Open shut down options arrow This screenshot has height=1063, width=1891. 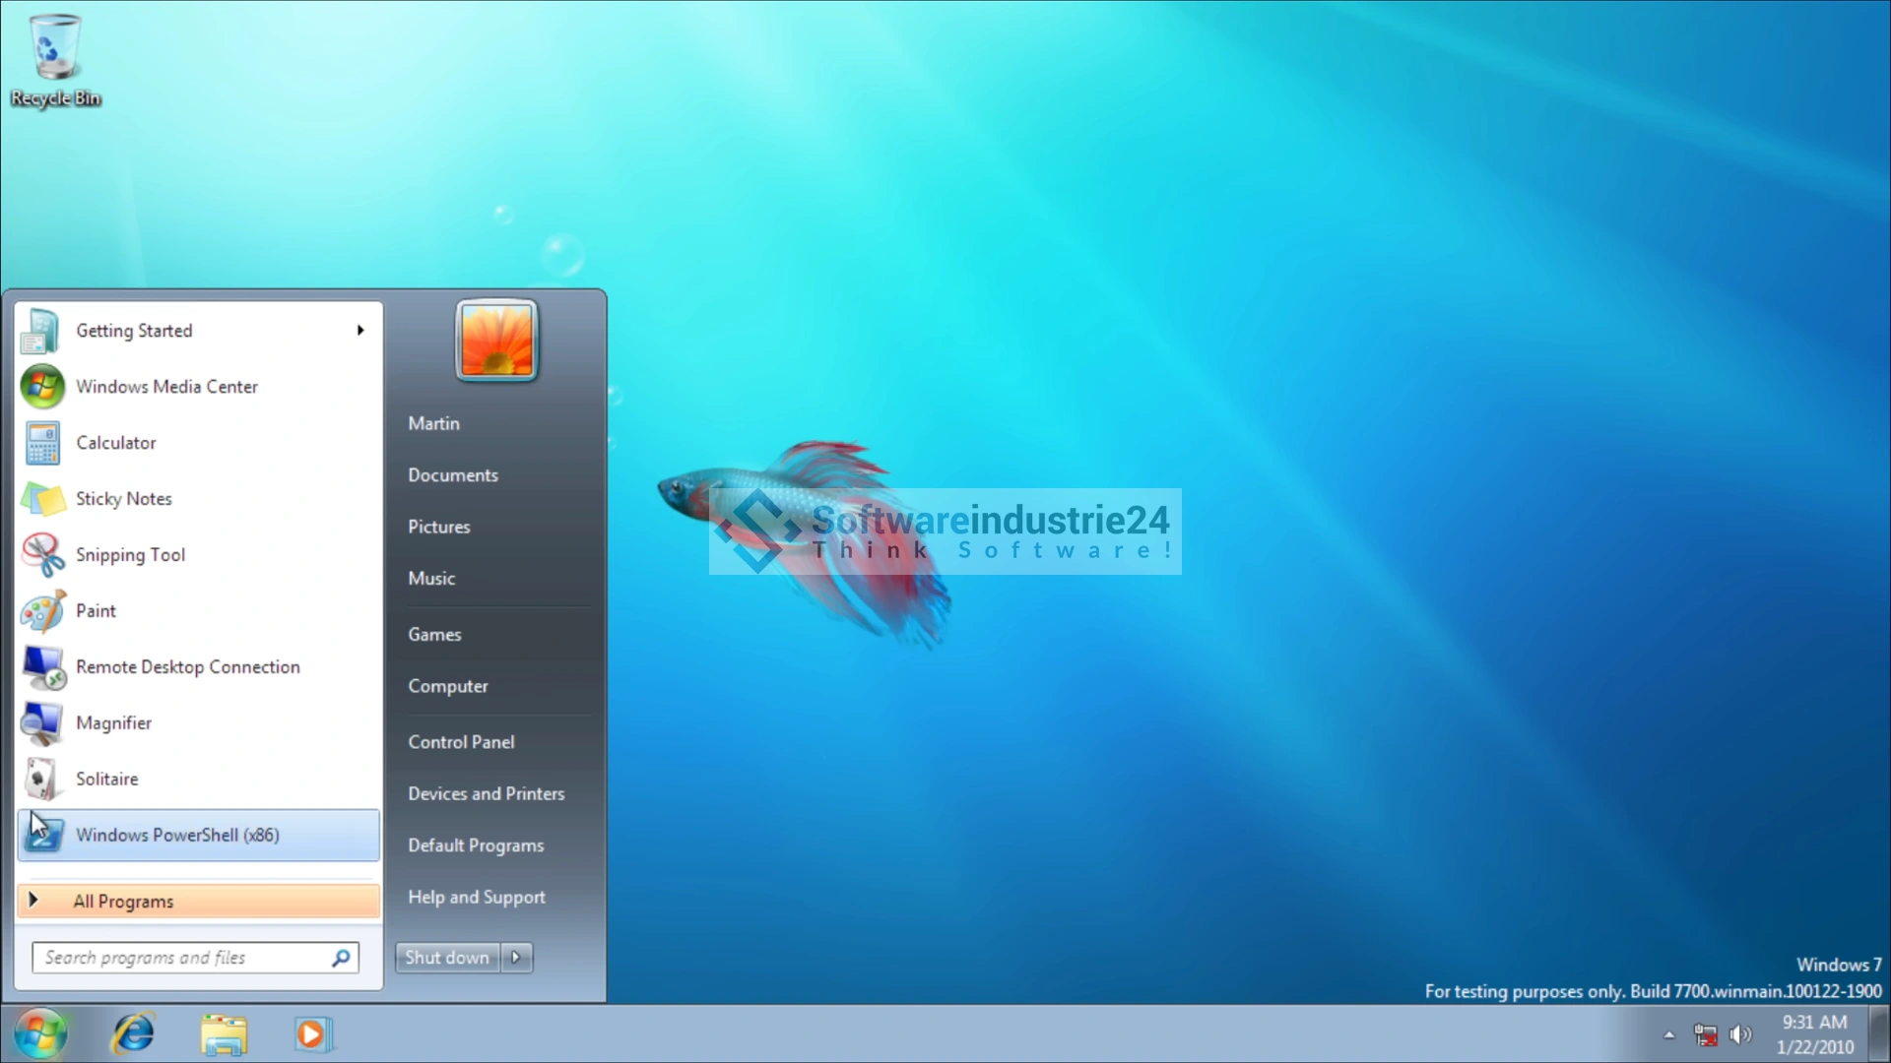click(x=516, y=958)
